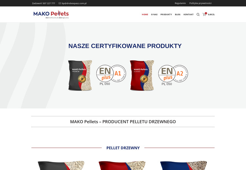This screenshot has height=170, width=246.
Task: Select the black Premium pellet bag image
Action: [x=80, y=76]
